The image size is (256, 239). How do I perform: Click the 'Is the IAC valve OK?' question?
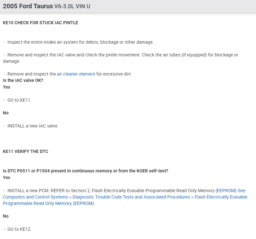[x=23, y=80]
